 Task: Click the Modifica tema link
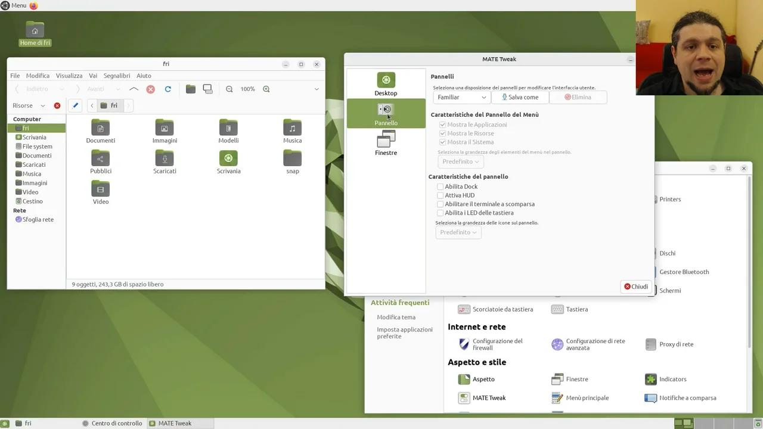point(396,316)
